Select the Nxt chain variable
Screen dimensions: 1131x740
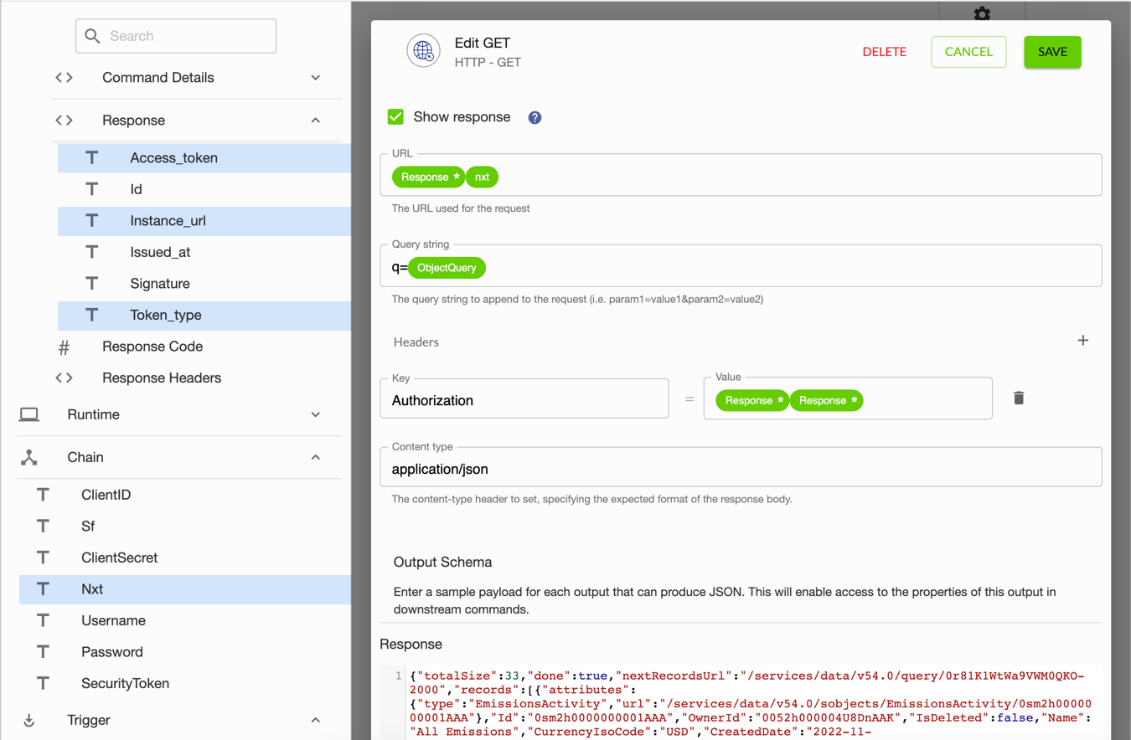[185, 588]
